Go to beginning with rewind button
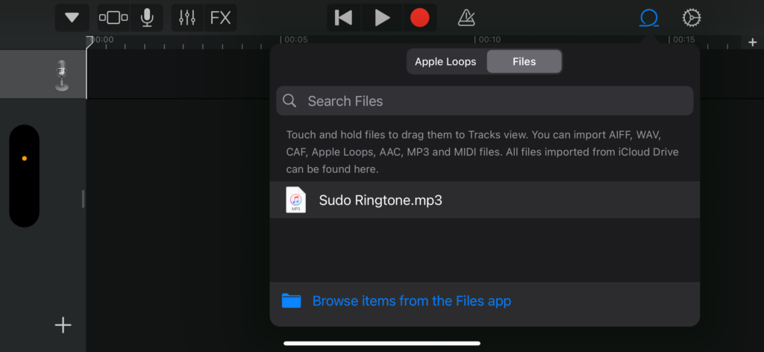 point(343,18)
